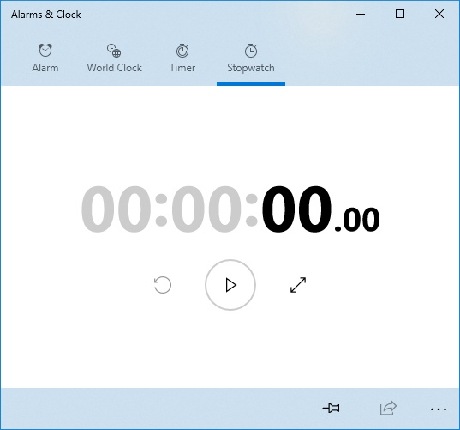Open the three-dots more options menu
The image size is (460, 430).
[x=439, y=409]
